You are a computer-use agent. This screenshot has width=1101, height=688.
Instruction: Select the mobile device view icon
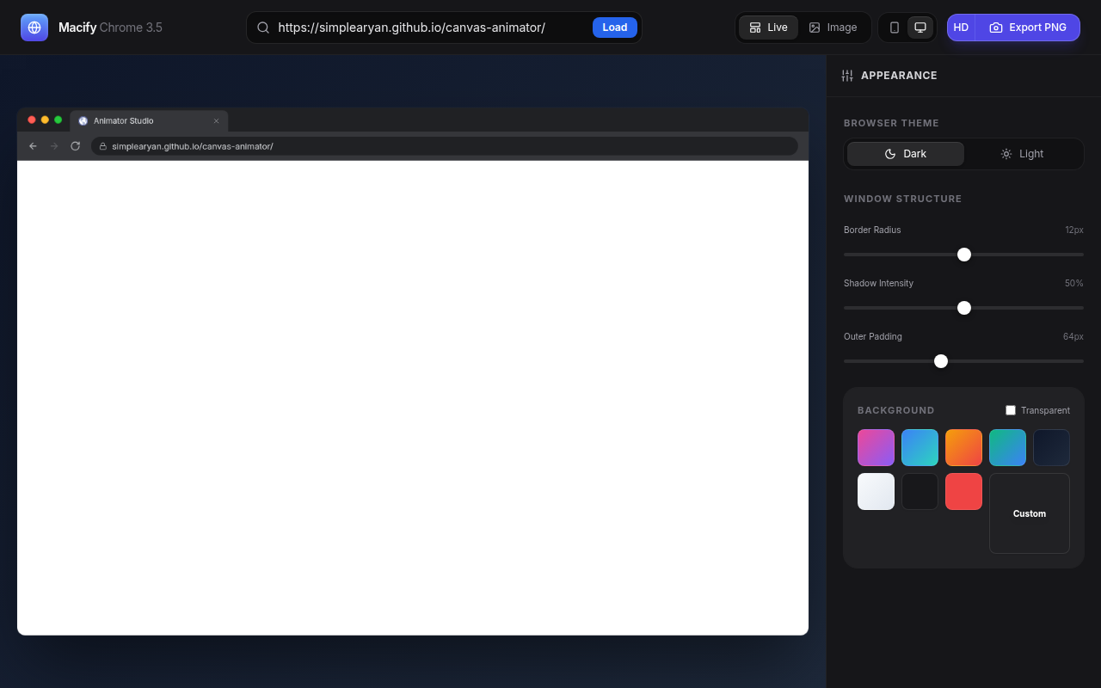pos(895,28)
